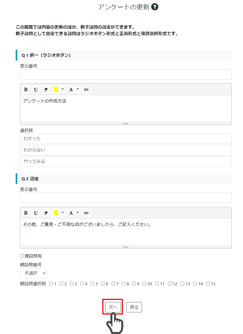
Task: Check 親設問選択肢 checkbox number 15
Action: [x=208, y=284]
